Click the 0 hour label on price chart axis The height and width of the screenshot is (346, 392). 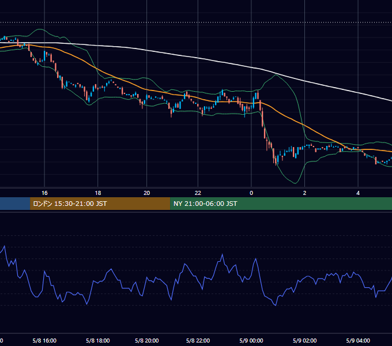pyautogui.click(x=251, y=193)
